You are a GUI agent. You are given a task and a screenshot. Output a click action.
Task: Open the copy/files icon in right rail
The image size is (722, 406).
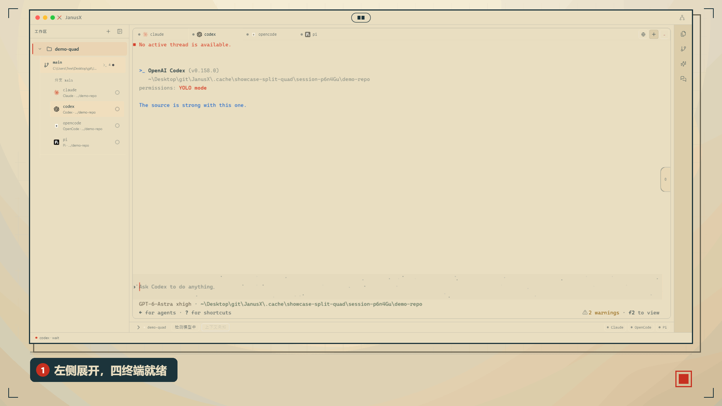(683, 34)
